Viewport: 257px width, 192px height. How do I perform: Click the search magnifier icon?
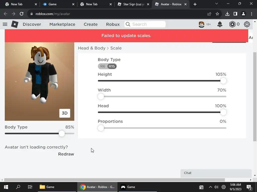(128, 24)
